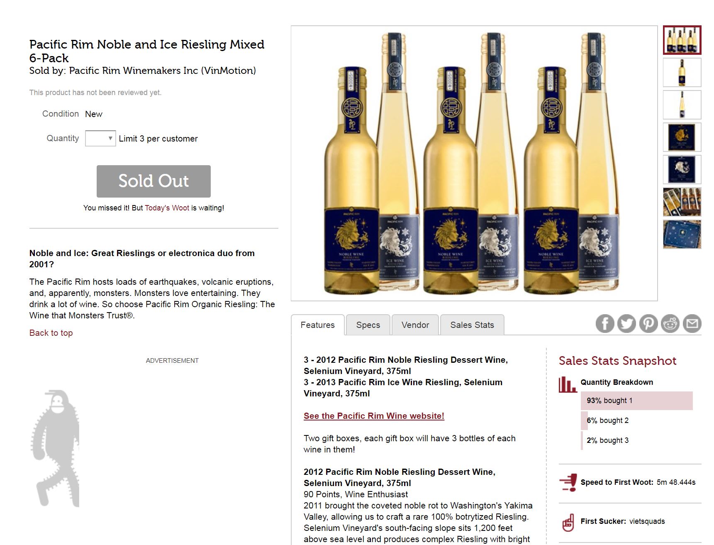Screen dimensions: 714x545
Task: Share product on Reddit
Action: pyautogui.click(x=670, y=324)
